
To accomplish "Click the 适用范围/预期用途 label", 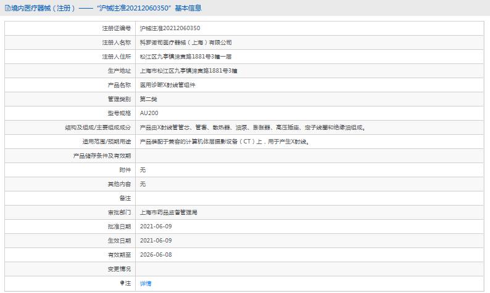I will (x=107, y=142).
